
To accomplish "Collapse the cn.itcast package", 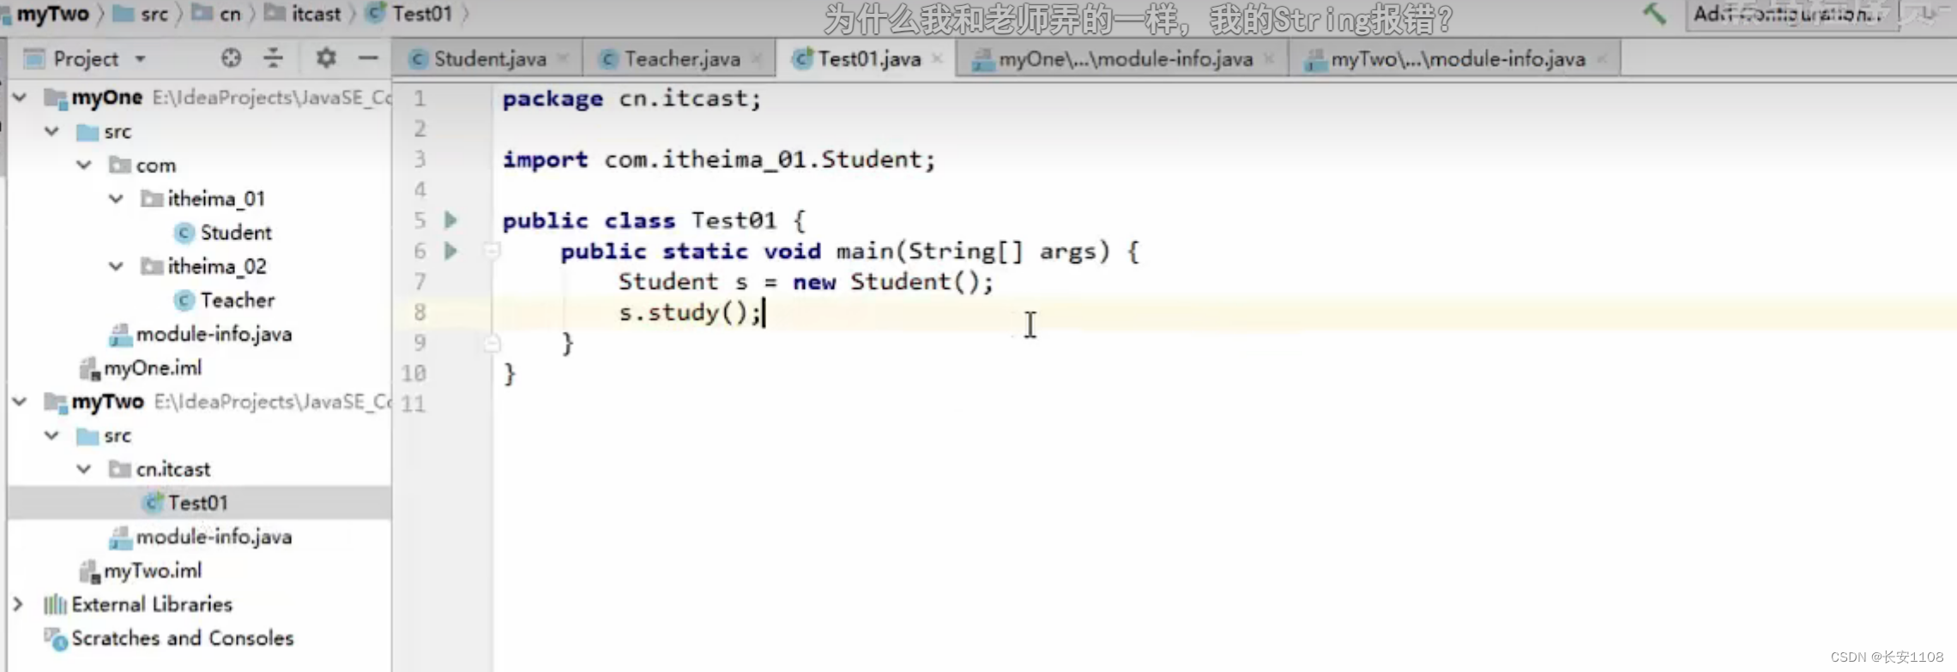I will [84, 469].
